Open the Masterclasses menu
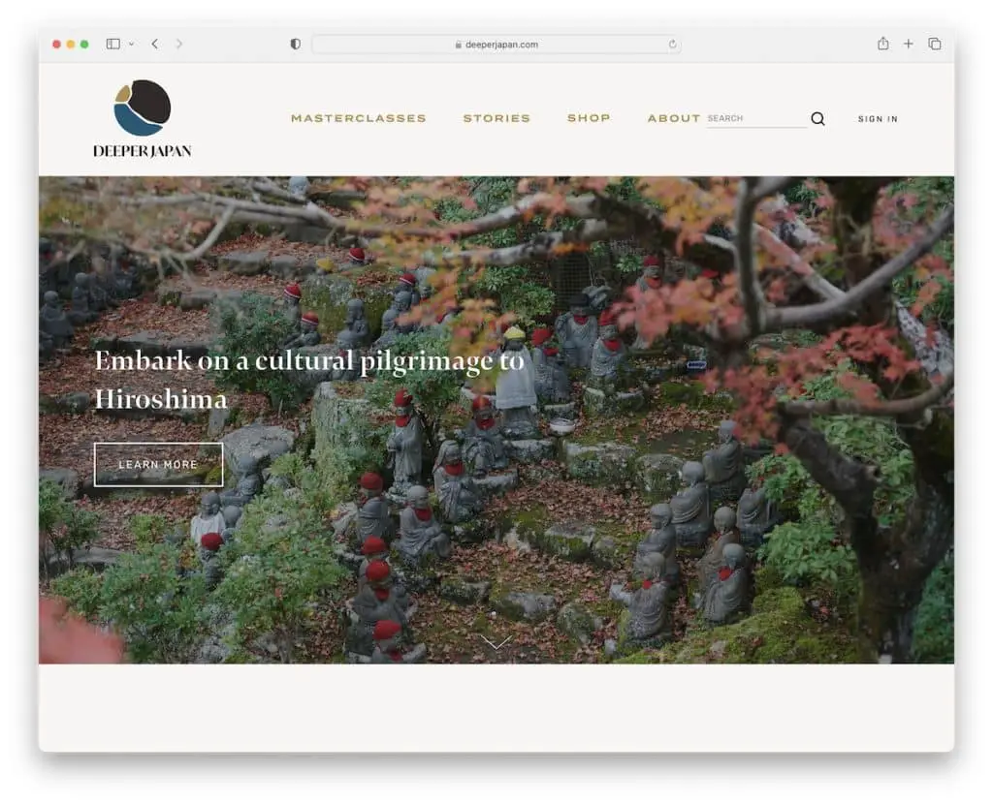The image size is (993, 803). 359,118
